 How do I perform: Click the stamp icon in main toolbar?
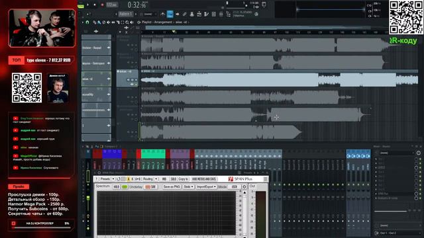click(x=191, y=14)
